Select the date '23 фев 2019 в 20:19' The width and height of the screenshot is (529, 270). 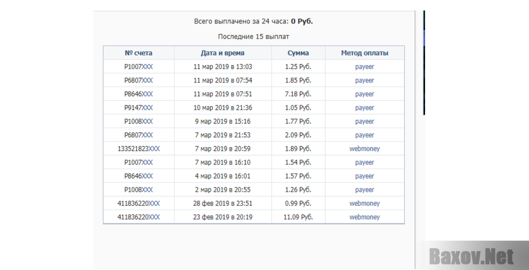click(x=223, y=217)
